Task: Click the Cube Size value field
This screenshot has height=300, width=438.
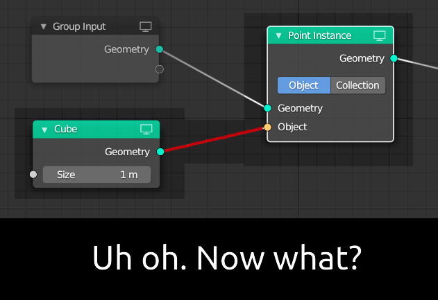Action: (x=97, y=175)
